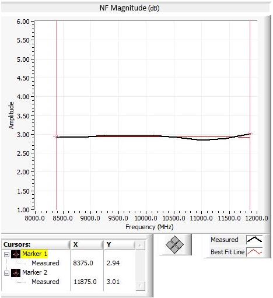Image resolution: width=273 pixels, height=298 pixels.
Task: Click the Measured item under Marker 1
Action: pos(45,263)
